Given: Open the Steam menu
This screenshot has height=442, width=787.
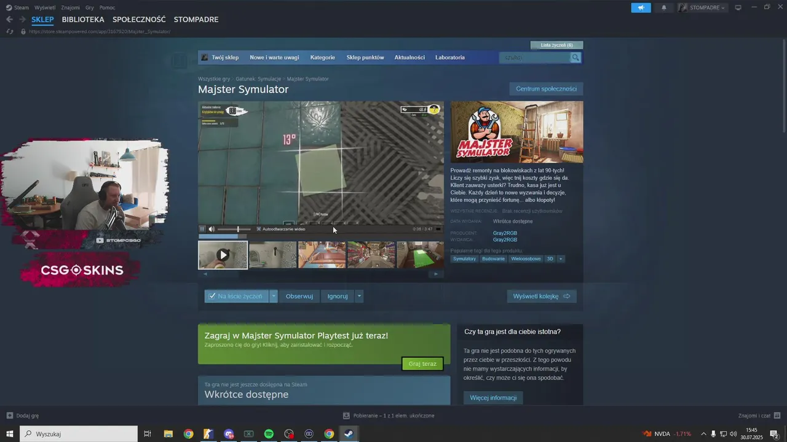Looking at the screenshot, I should coord(18,7).
